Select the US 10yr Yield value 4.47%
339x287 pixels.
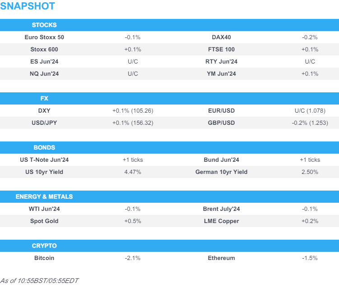pos(133,172)
